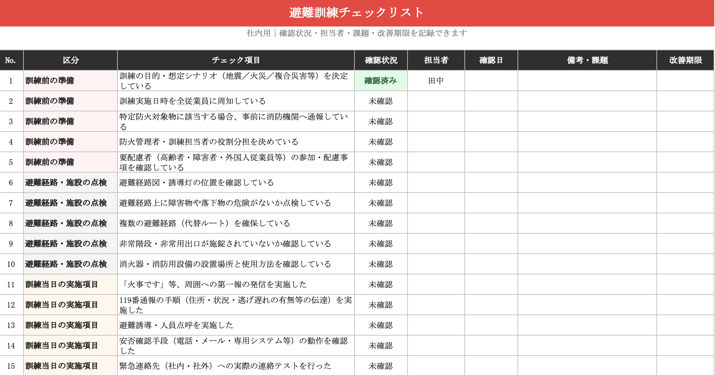Select the 備考・課題 column header
715x375 pixels.
pyautogui.click(x=587, y=60)
